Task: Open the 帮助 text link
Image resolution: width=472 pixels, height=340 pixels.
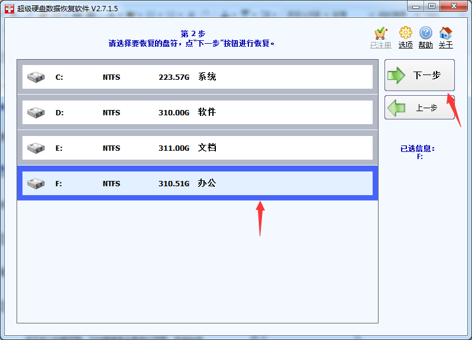Action: [425, 45]
